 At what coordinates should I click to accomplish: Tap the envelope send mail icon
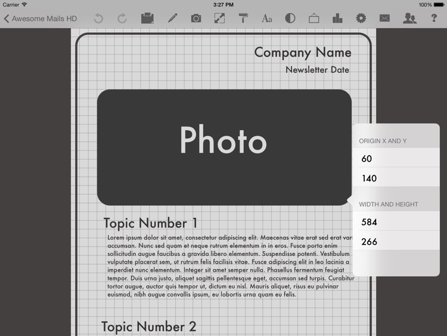(x=384, y=19)
